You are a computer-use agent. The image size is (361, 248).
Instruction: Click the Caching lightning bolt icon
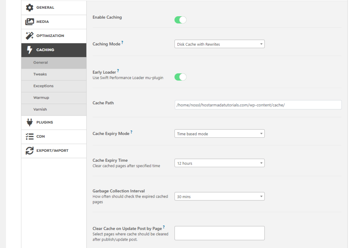30,50
